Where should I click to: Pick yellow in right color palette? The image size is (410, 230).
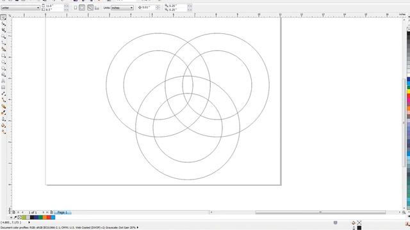[409, 91]
